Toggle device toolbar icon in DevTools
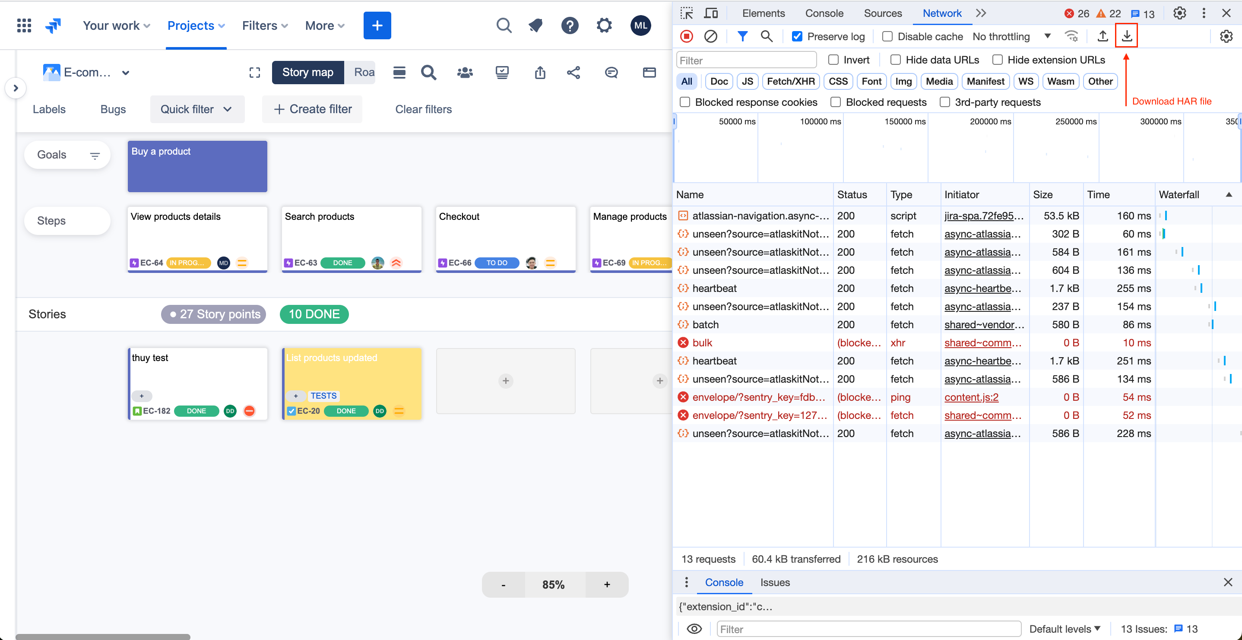Image resolution: width=1242 pixels, height=640 pixels. [711, 13]
